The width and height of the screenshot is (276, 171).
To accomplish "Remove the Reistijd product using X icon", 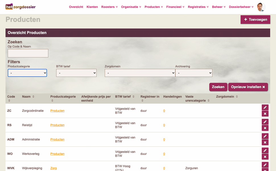I will (265, 128).
